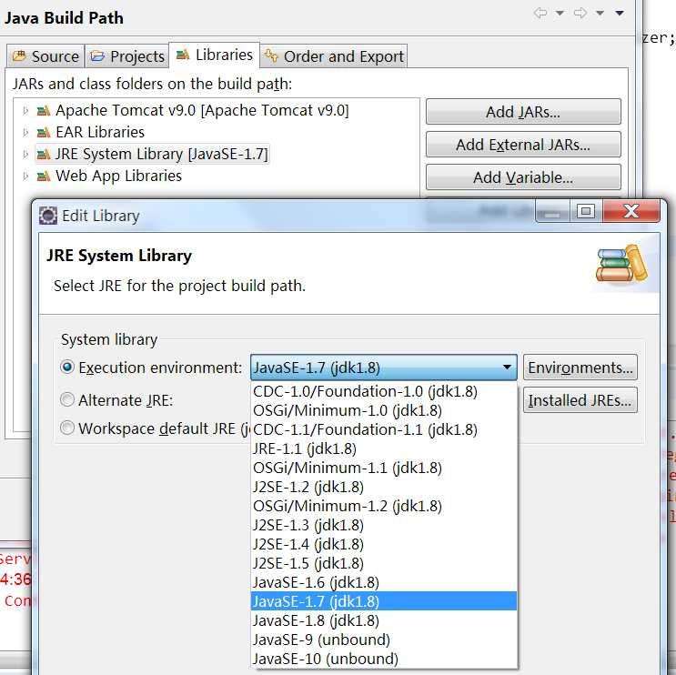Choose OSGi/Minimum-1.2 (jdk1.8) option
The height and width of the screenshot is (675, 676).
384,506
